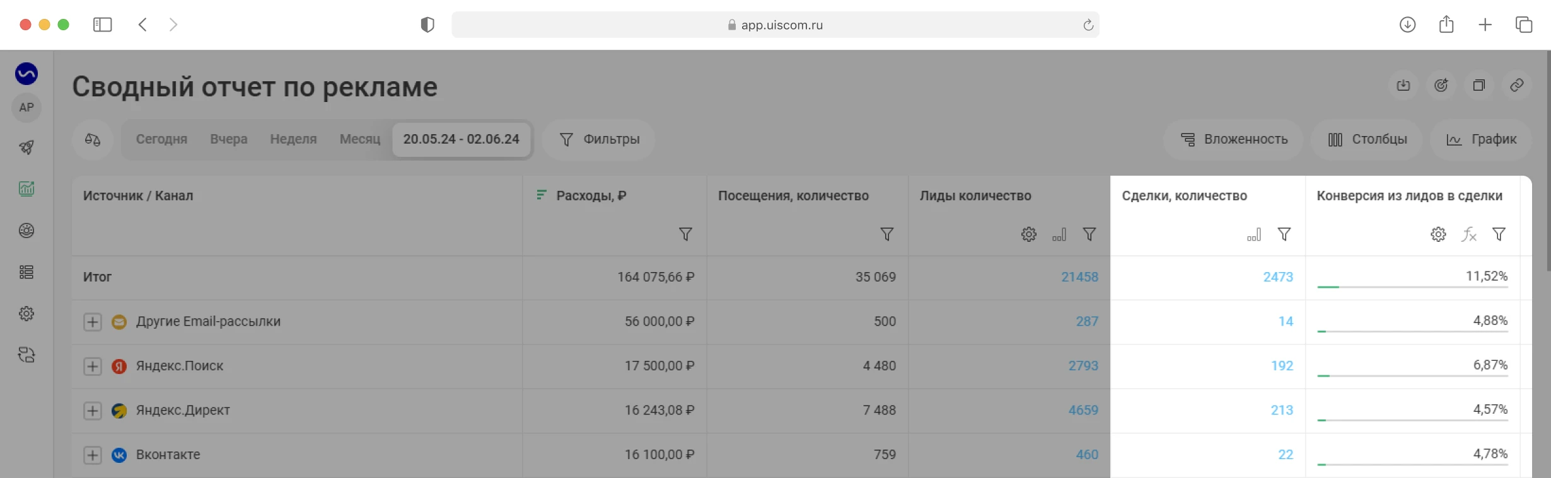Filter the Конверсия из лидов в сделки column
This screenshot has width=1551, height=478.
pyautogui.click(x=1499, y=234)
